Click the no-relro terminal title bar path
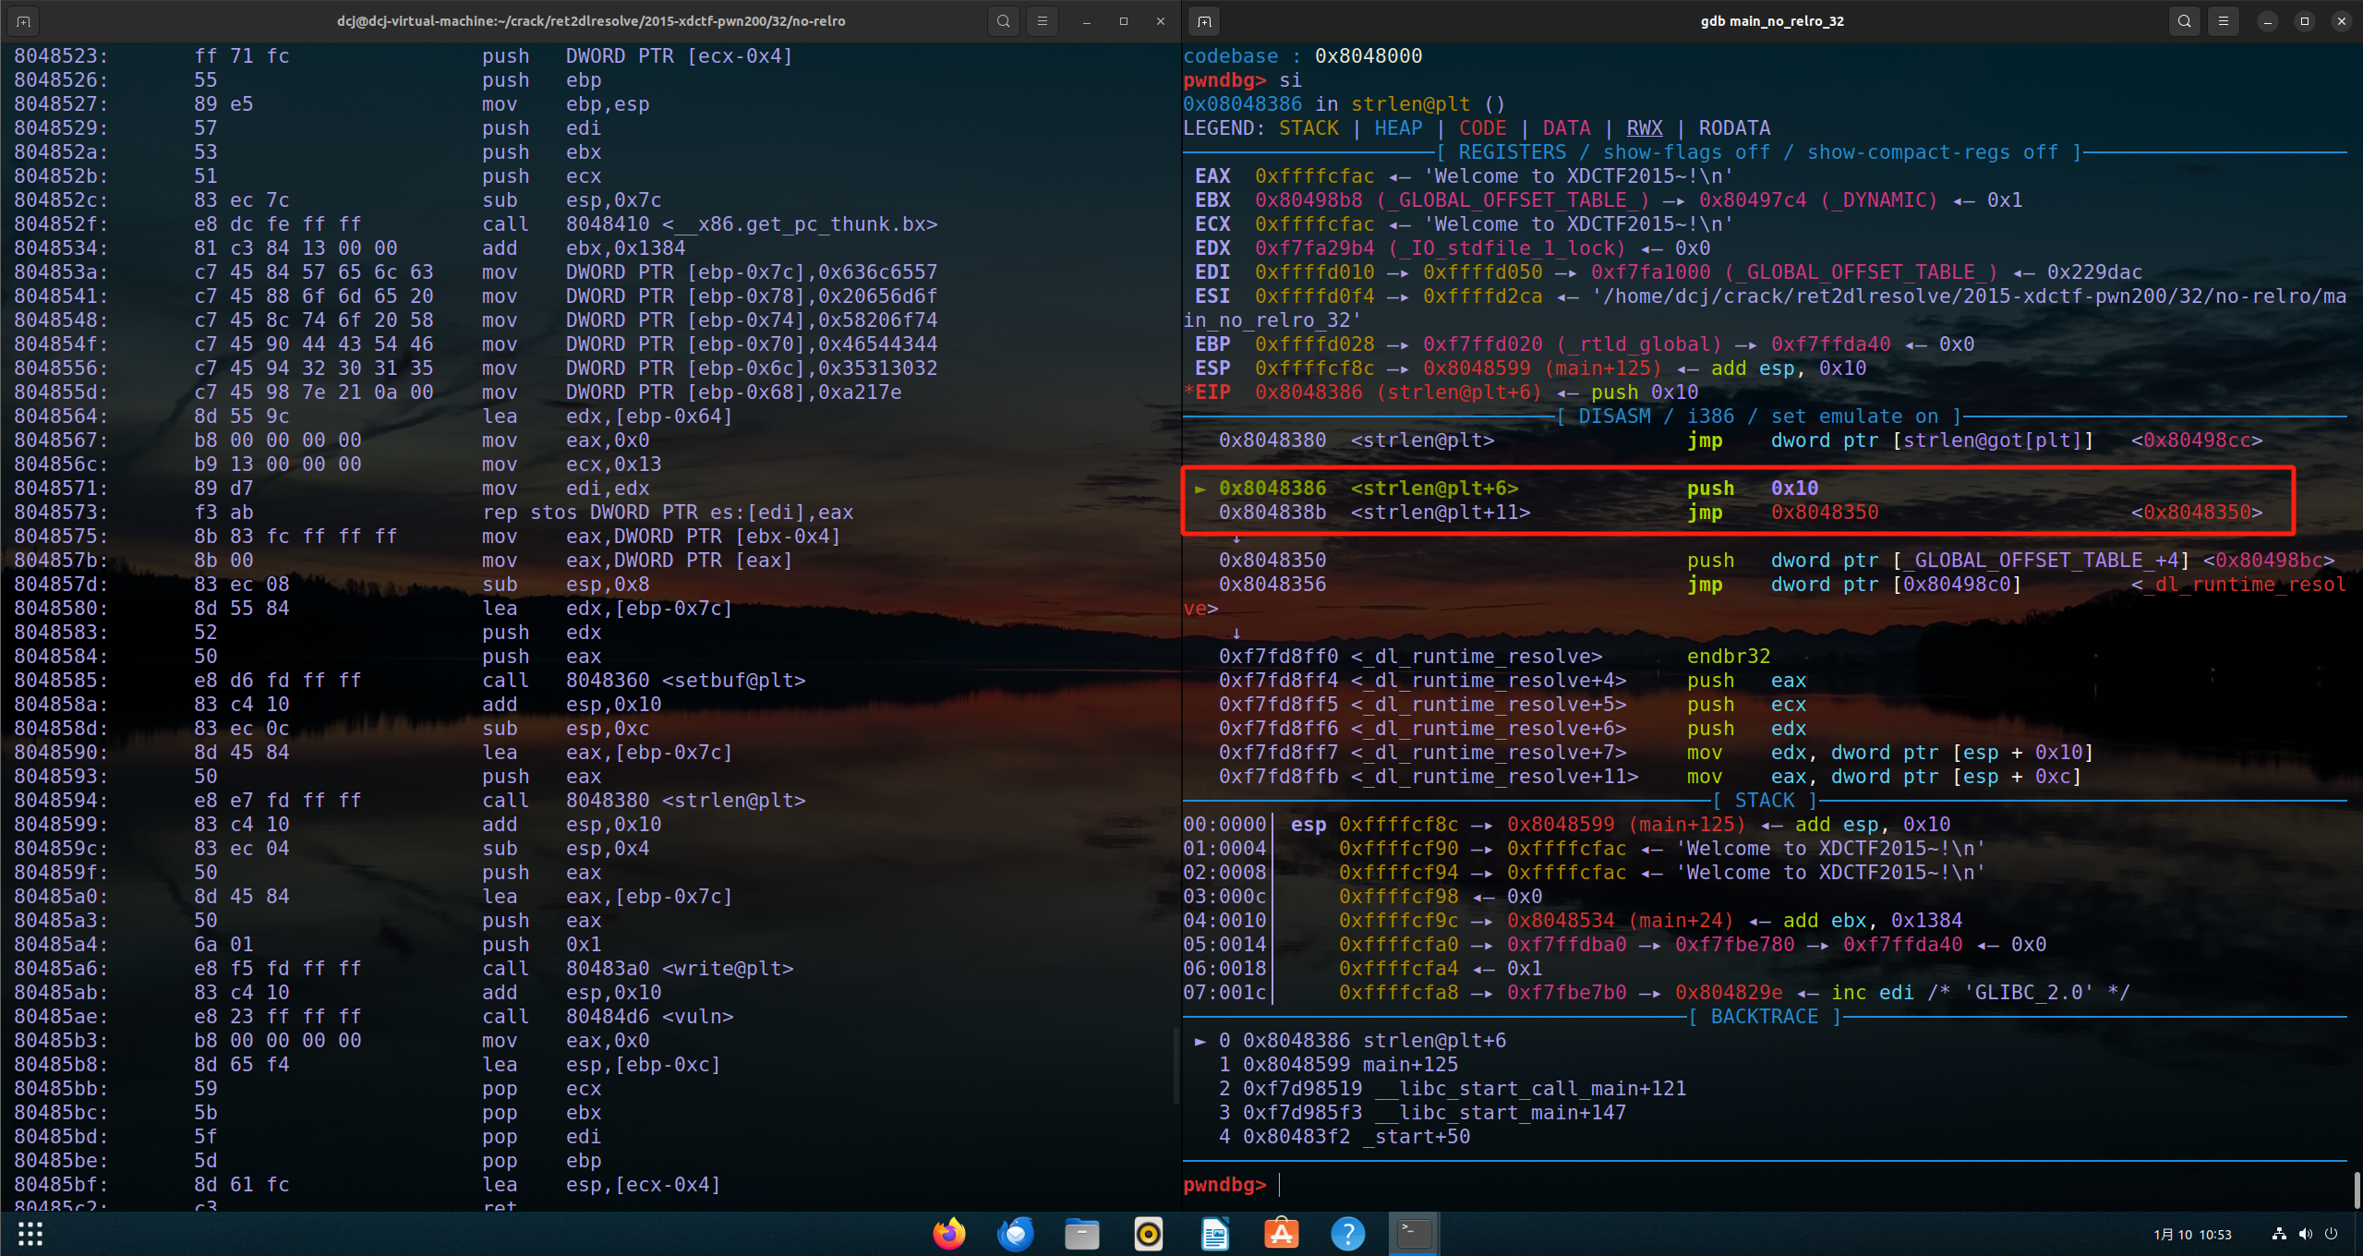Image resolution: width=2363 pixels, height=1256 pixels. 591,21
